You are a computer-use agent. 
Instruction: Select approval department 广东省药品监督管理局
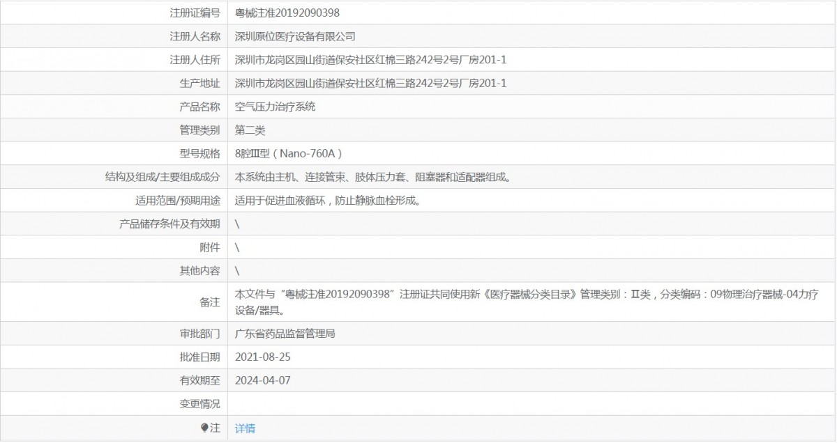(285, 334)
